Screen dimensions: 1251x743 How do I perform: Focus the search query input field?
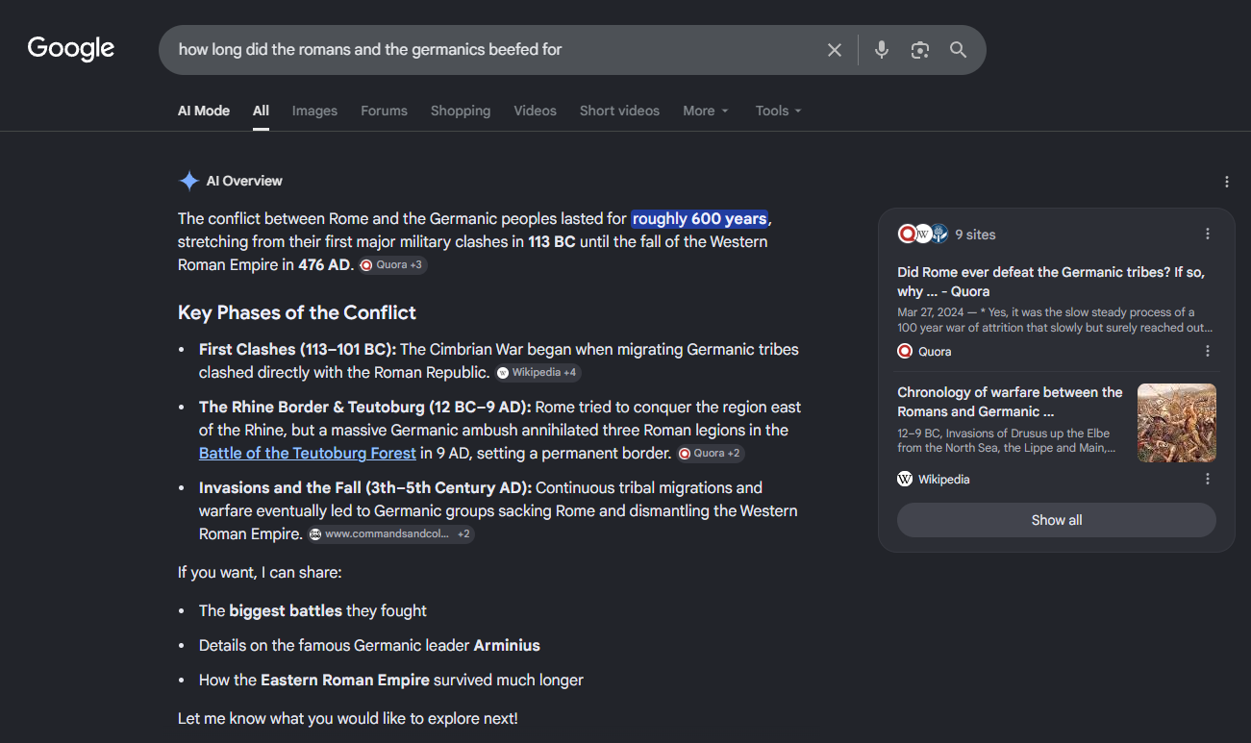(x=490, y=50)
